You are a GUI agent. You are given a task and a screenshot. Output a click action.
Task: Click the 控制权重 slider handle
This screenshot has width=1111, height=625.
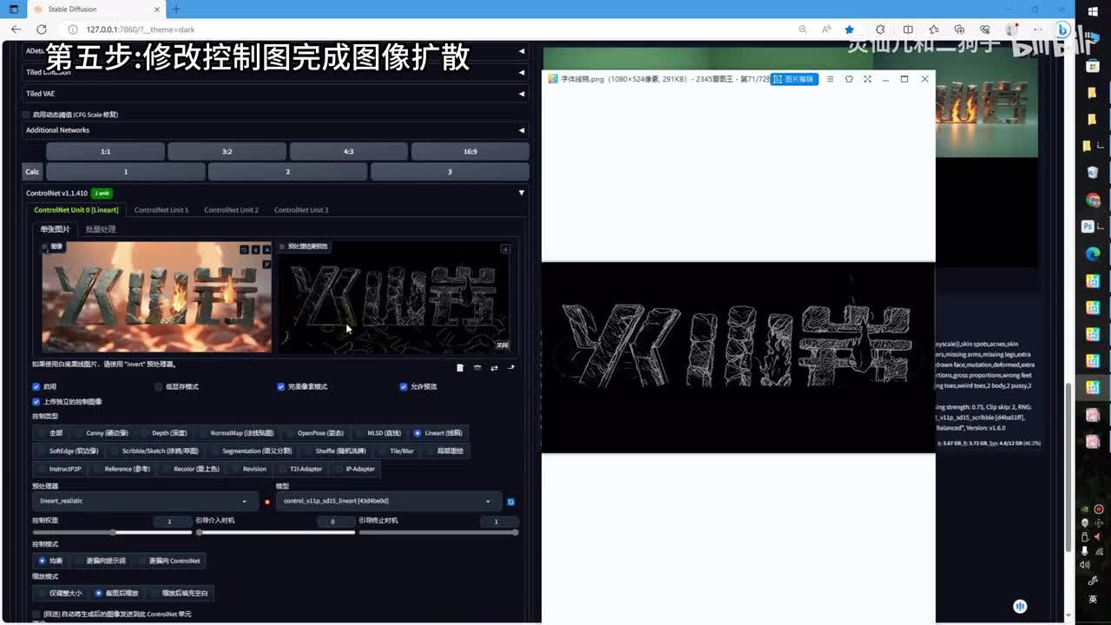click(113, 532)
